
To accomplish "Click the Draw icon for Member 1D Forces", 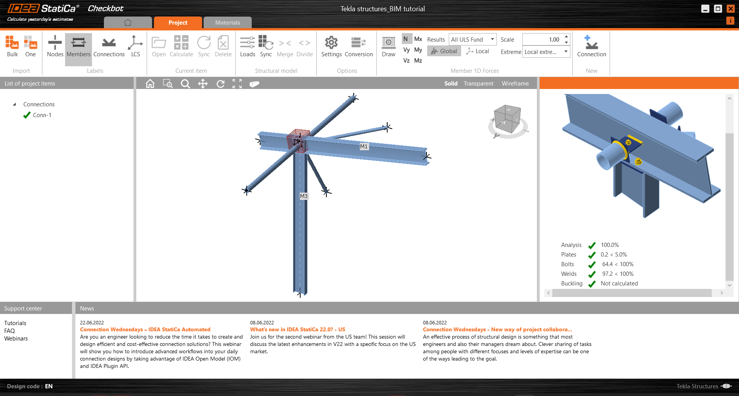I will pos(388,46).
